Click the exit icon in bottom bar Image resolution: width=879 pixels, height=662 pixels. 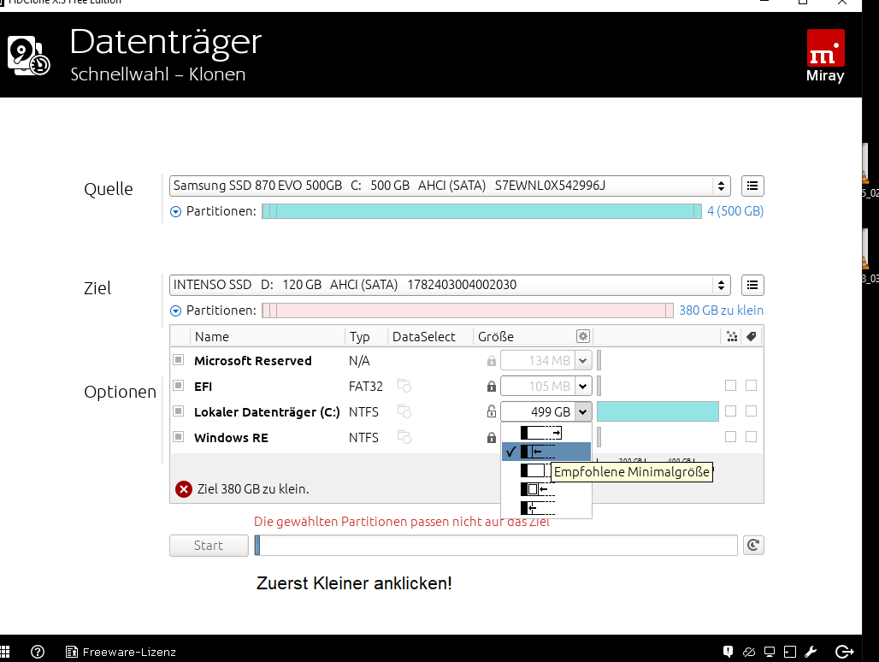pos(844,652)
